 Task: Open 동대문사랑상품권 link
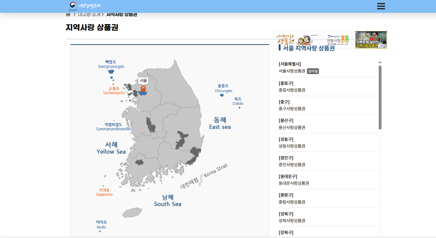click(x=294, y=183)
